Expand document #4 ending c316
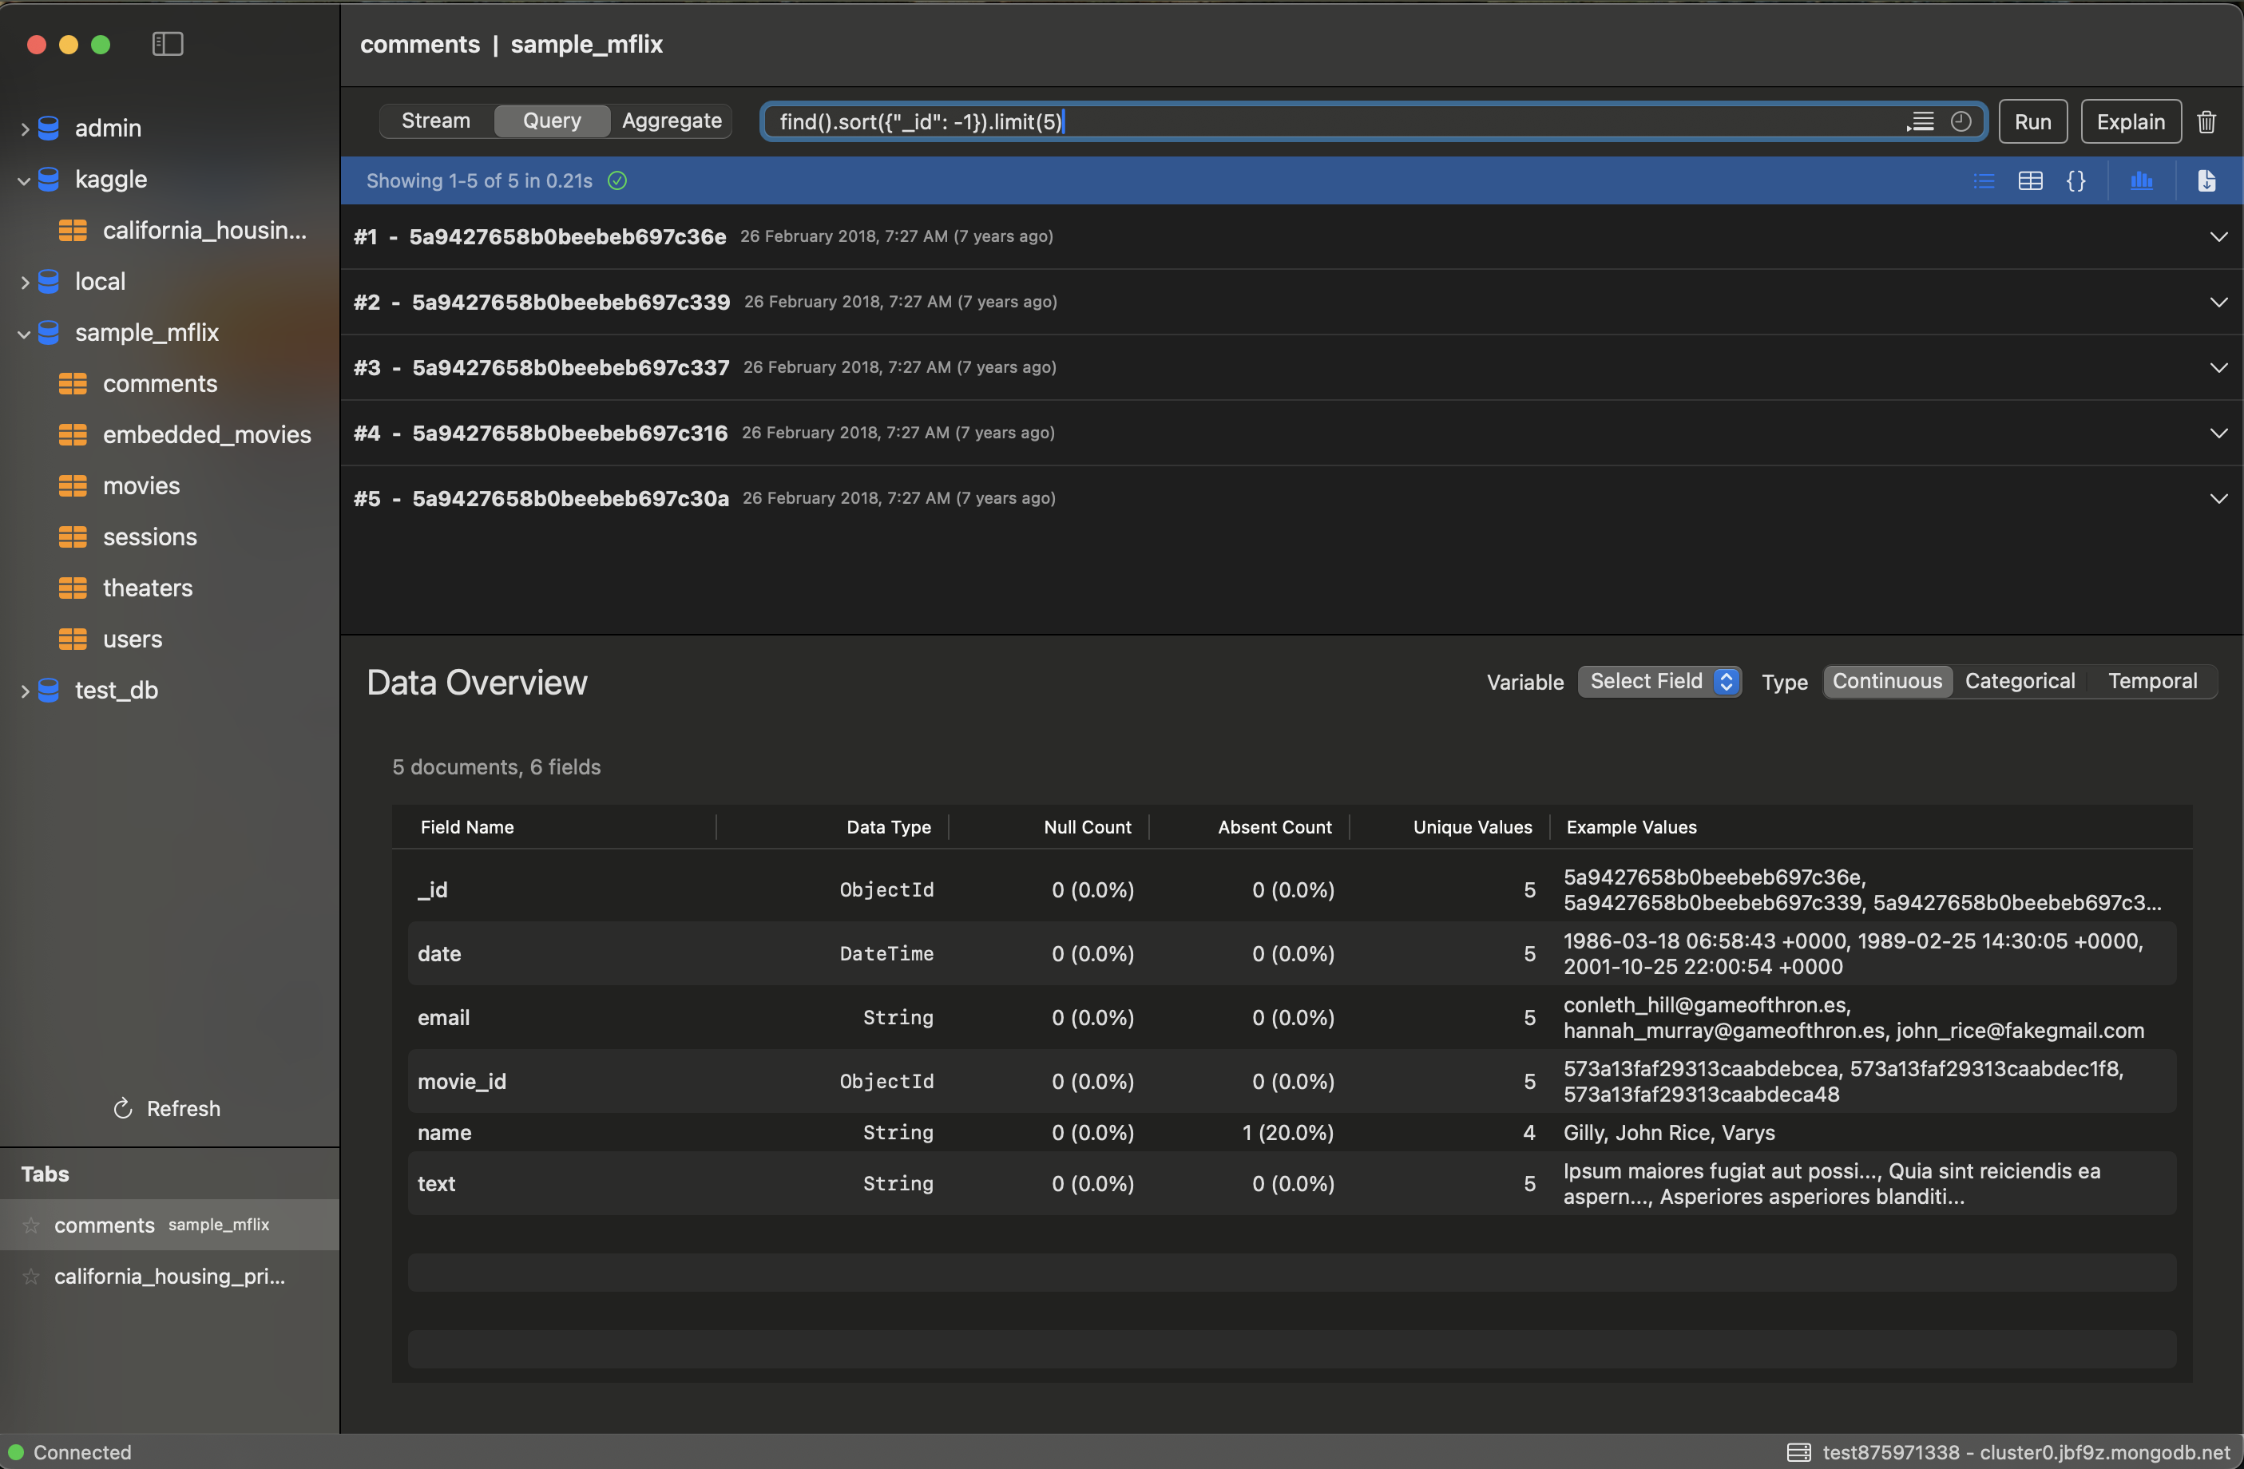2244x1469 pixels. pyautogui.click(x=2218, y=433)
